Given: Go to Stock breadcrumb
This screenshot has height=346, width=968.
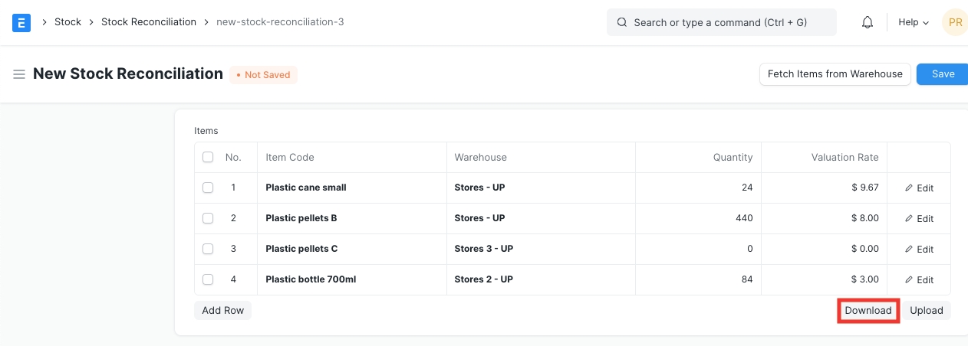Looking at the screenshot, I should 67,22.
